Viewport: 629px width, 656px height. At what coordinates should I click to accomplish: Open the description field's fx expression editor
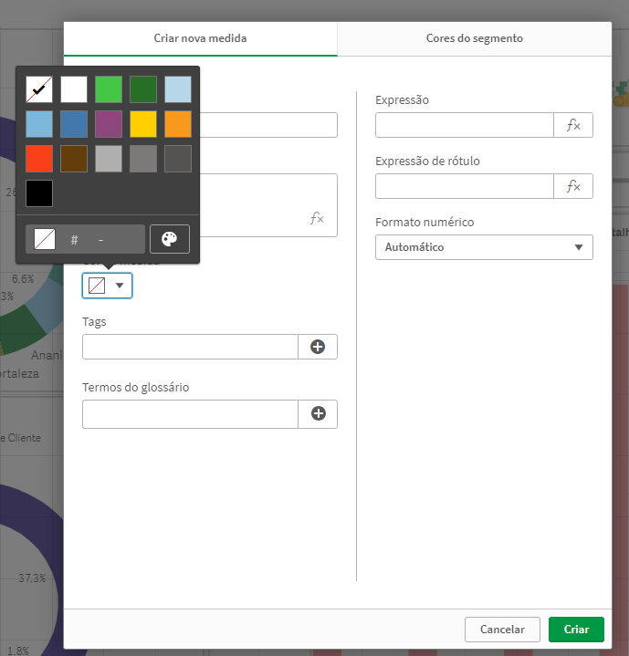click(317, 218)
